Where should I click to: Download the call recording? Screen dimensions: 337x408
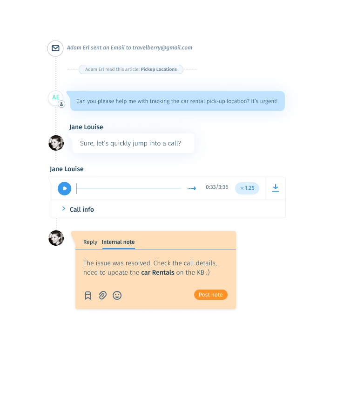276,188
